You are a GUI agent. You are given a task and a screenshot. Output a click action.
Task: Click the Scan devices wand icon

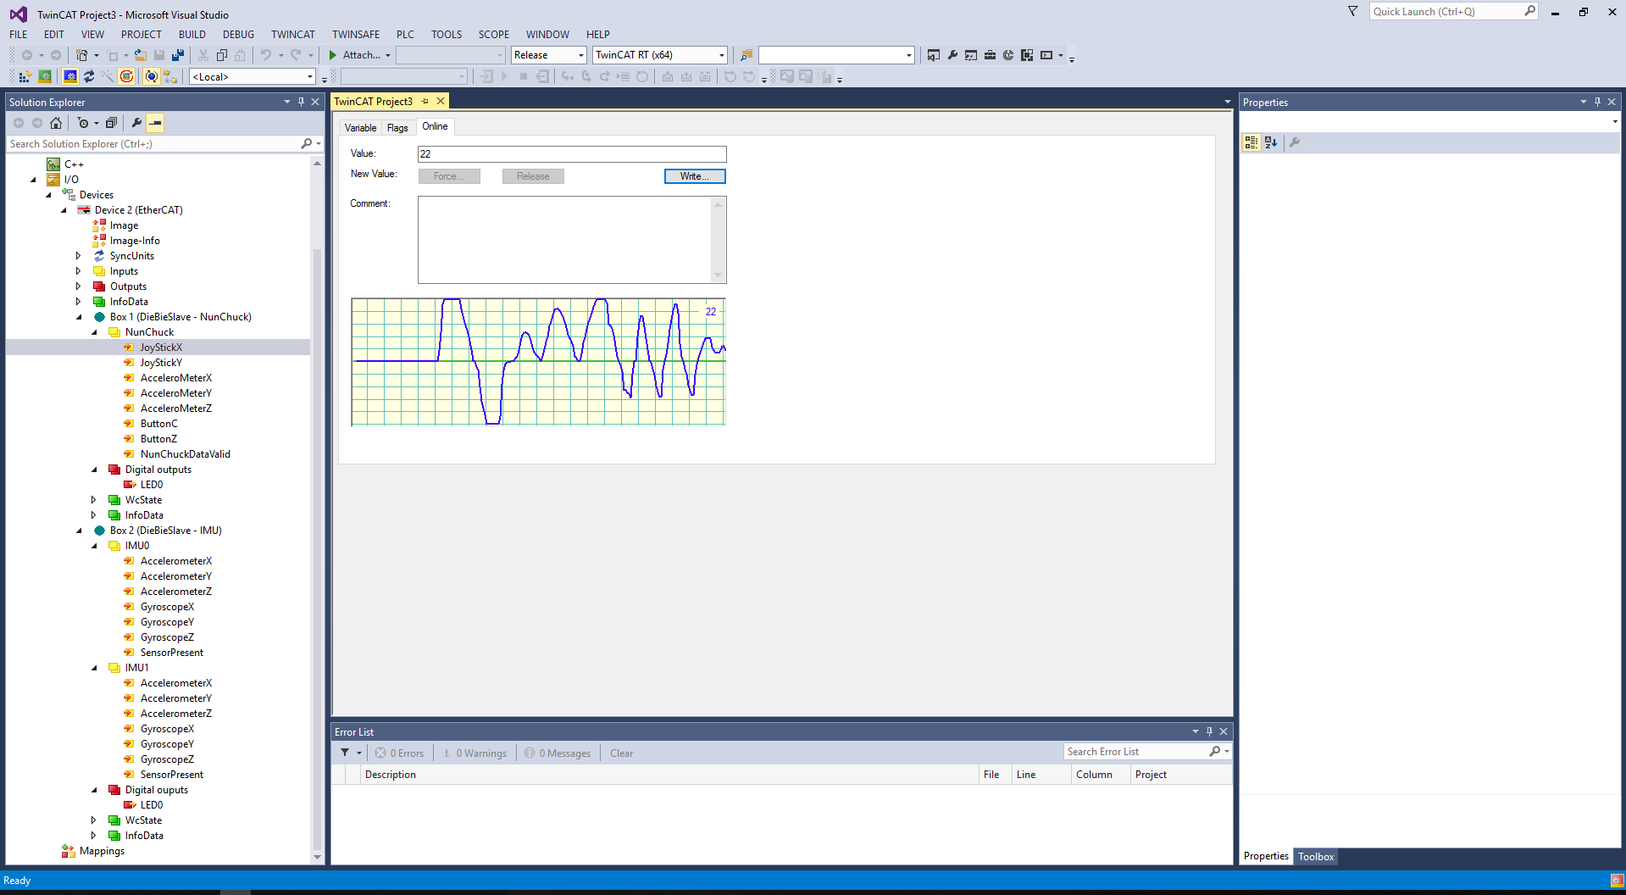point(108,77)
